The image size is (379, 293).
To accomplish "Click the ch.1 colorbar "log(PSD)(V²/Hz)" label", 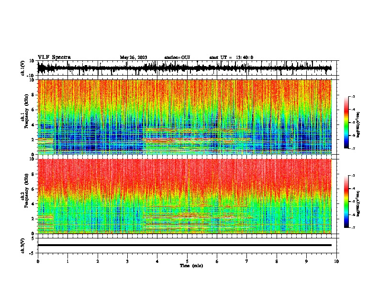I will click(x=358, y=125).
